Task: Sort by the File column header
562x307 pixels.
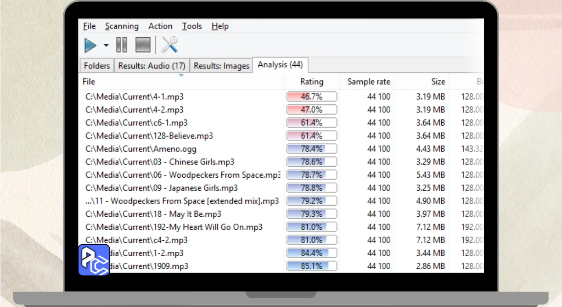Action: pyautogui.click(x=89, y=82)
